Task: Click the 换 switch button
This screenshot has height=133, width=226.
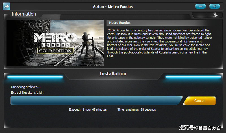Action: coord(215,15)
